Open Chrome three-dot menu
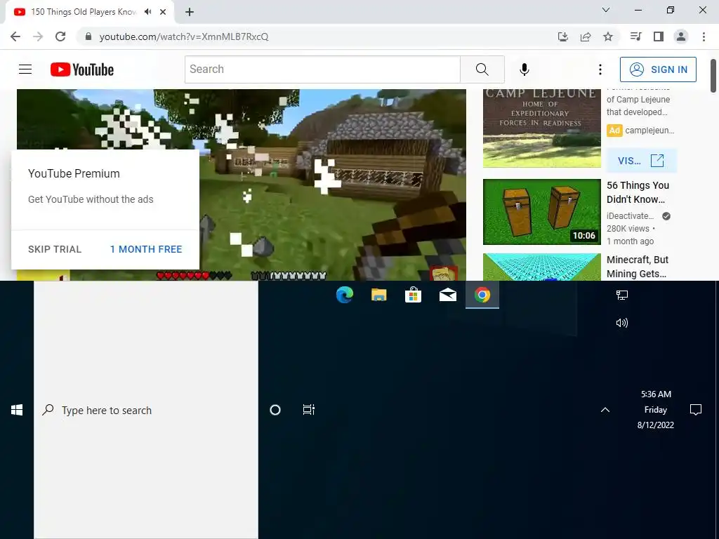The height and width of the screenshot is (539, 719). tap(704, 36)
